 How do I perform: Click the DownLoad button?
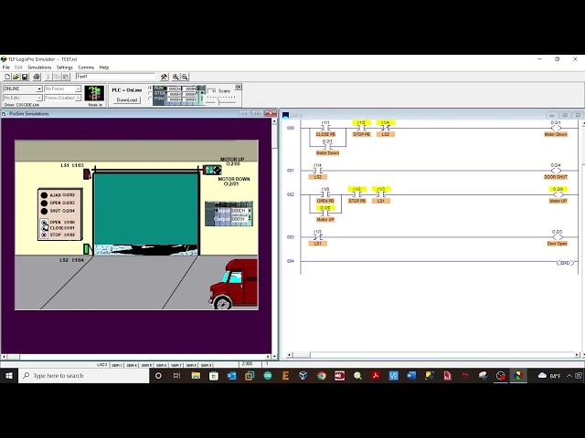pos(127,100)
